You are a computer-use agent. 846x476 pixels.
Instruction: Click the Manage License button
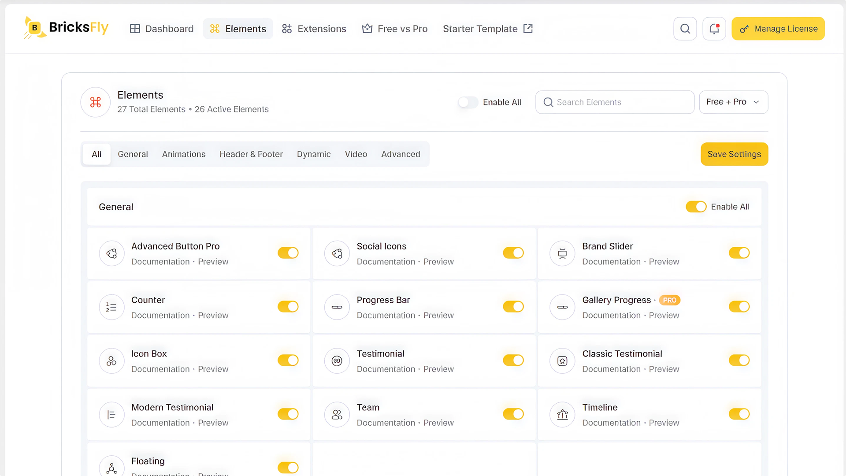[778, 29]
